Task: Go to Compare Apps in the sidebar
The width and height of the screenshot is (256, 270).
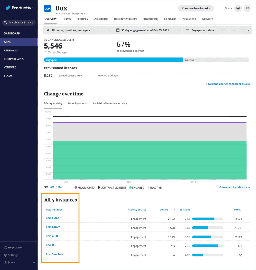Action: click(19, 59)
